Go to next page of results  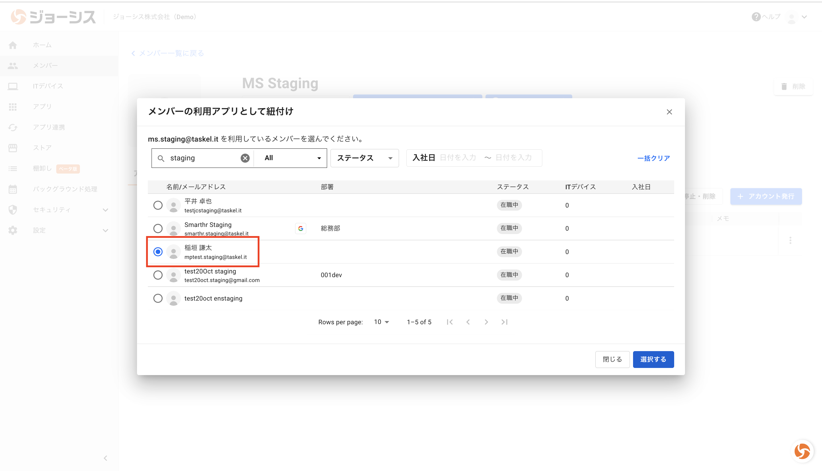tap(486, 322)
